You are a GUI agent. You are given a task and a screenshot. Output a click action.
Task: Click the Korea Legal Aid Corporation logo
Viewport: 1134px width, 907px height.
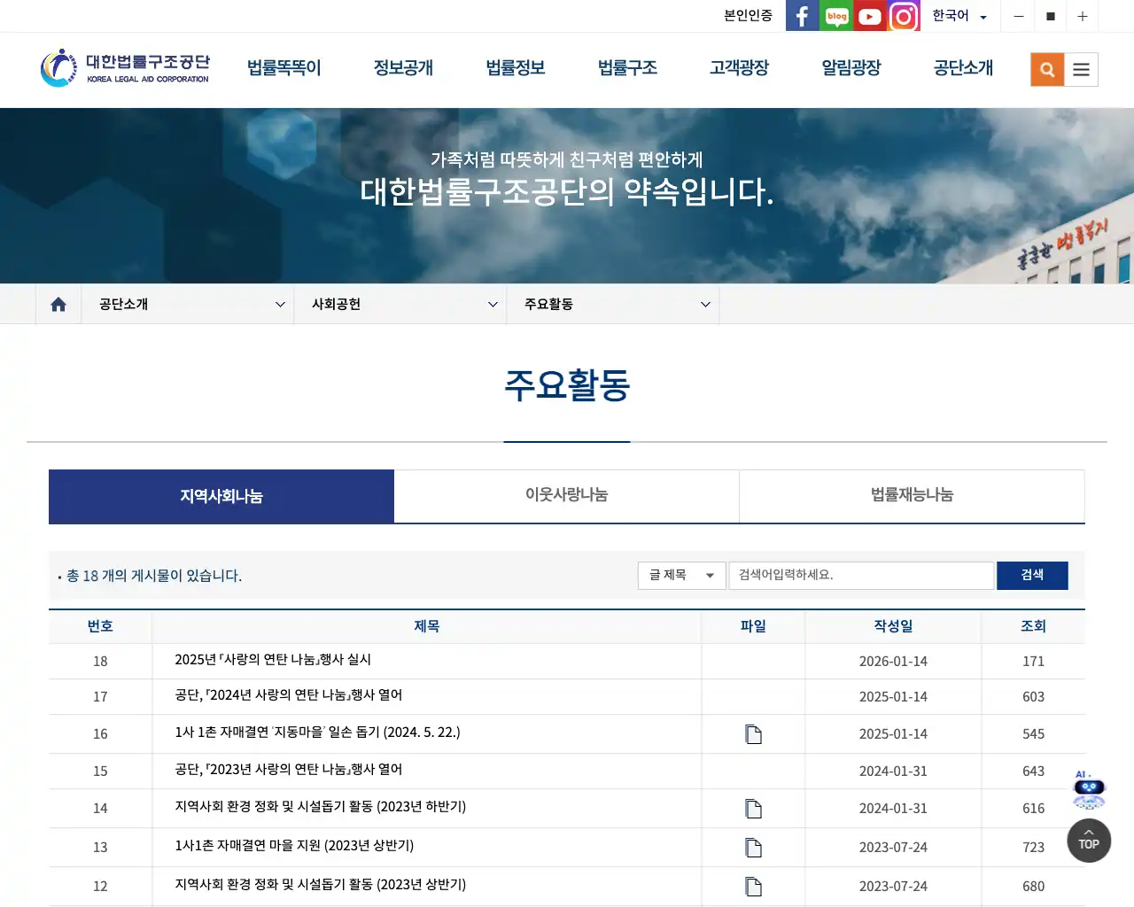[x=125, y=68]
